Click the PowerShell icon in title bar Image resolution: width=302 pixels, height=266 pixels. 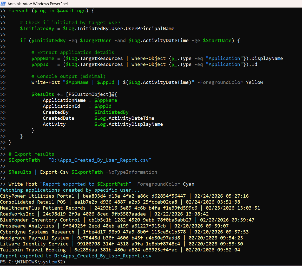(3, 4)
